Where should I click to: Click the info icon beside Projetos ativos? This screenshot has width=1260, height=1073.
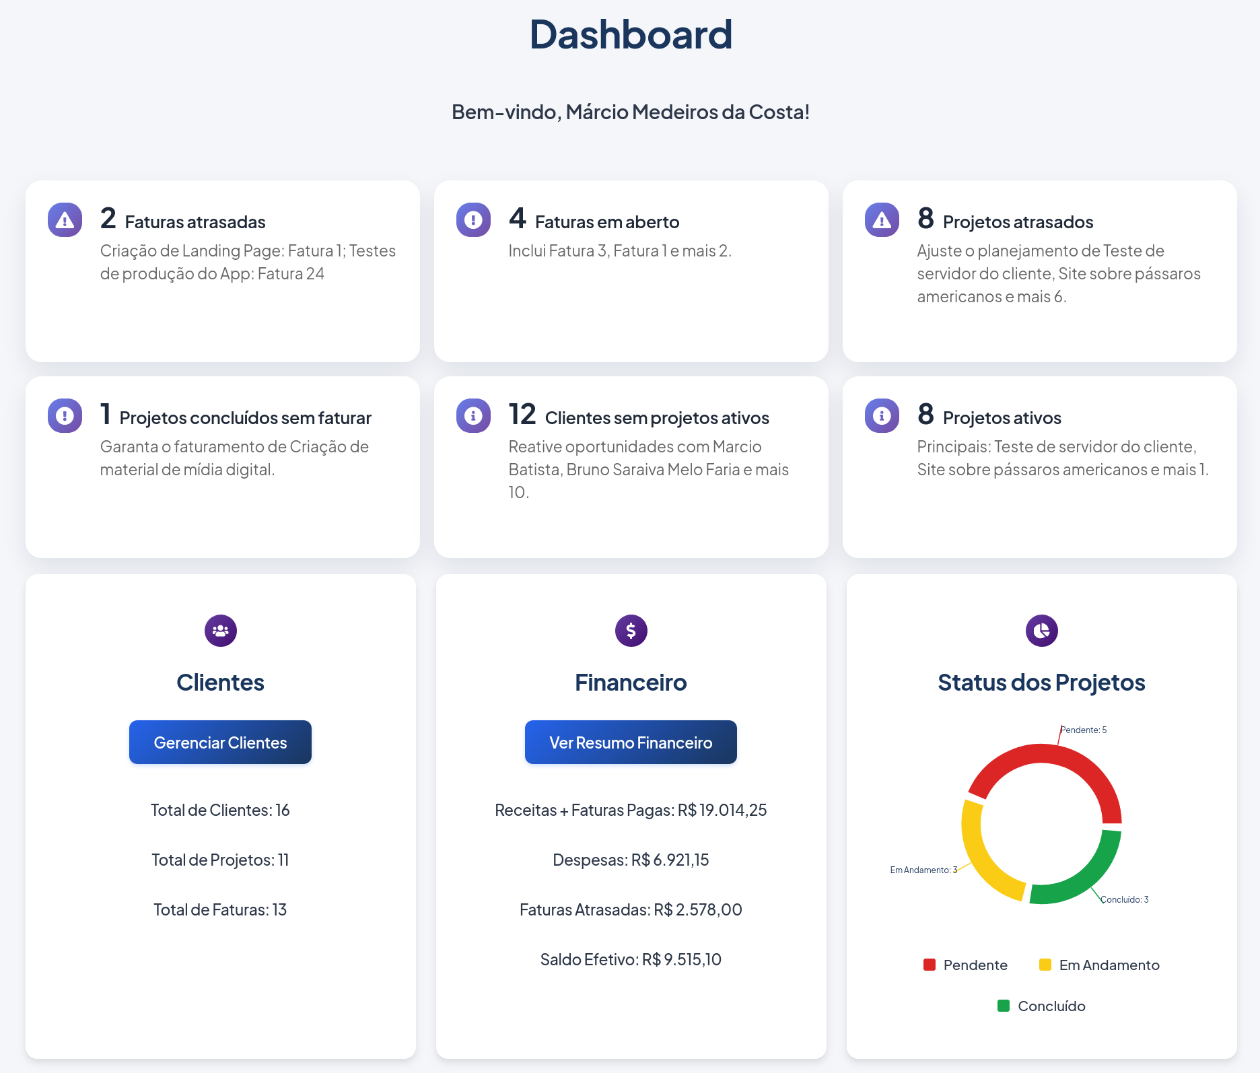pyautogui.click(x=881, y=415)
